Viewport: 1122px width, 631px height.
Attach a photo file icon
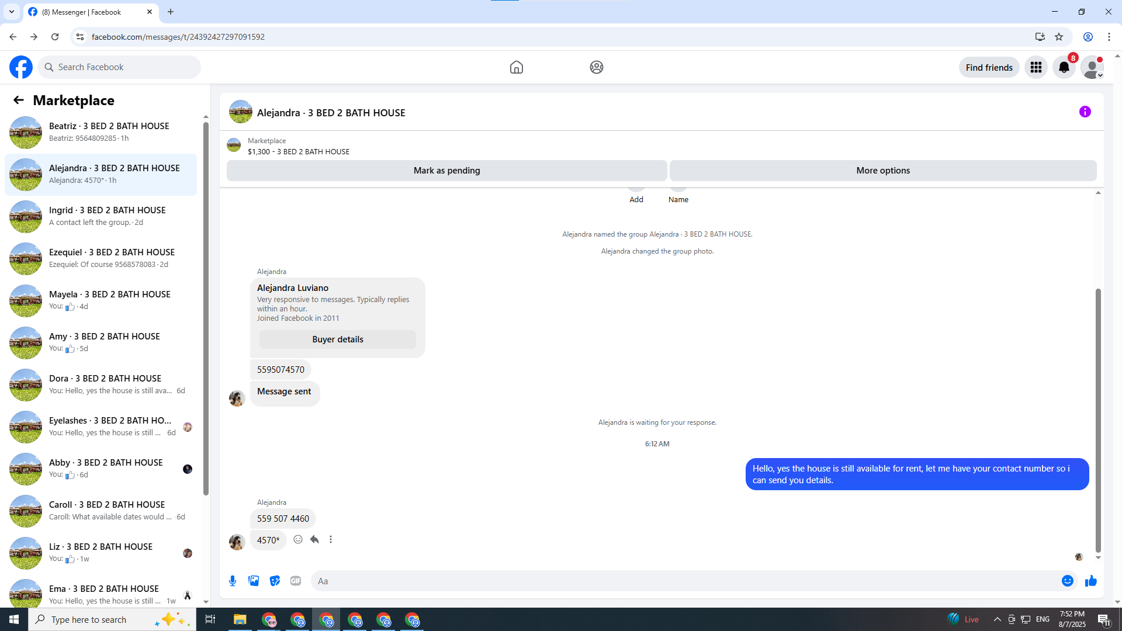(254, 581)
